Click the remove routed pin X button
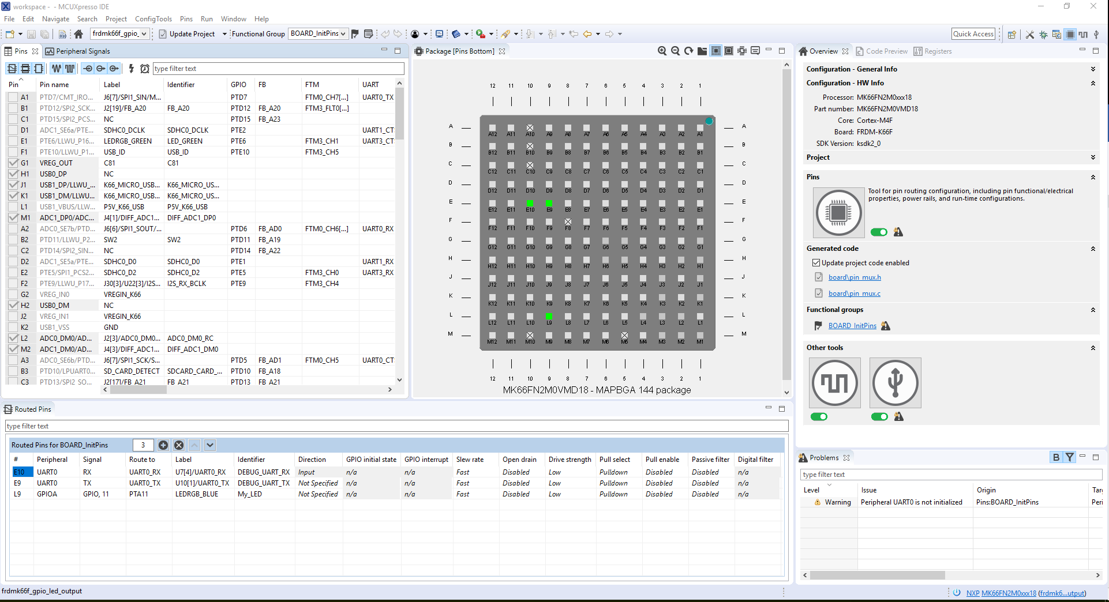 pos(179,445)
